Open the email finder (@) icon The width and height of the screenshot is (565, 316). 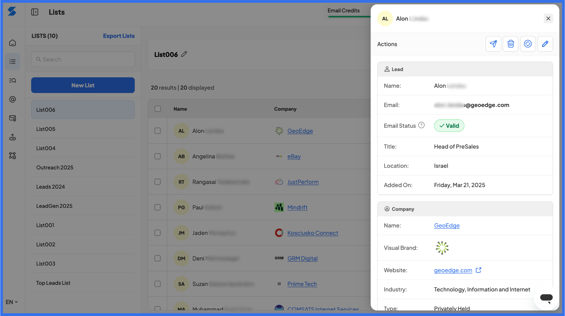point(12,99)
